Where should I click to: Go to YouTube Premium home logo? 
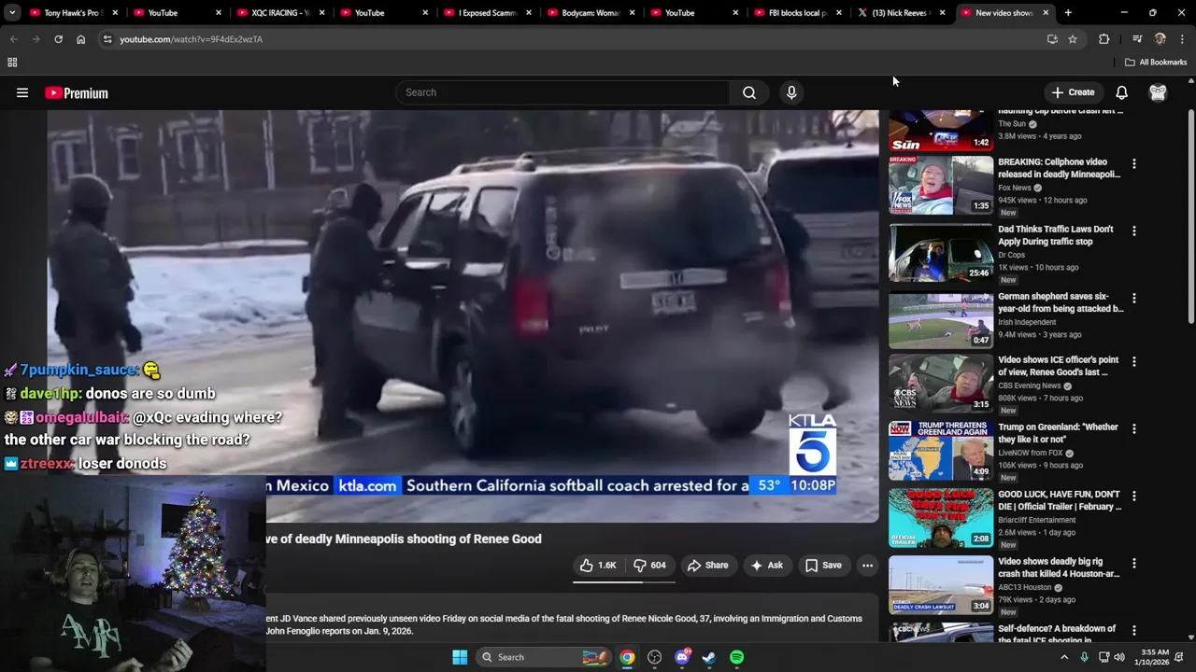pyautogui.click(x=77, y=92)
